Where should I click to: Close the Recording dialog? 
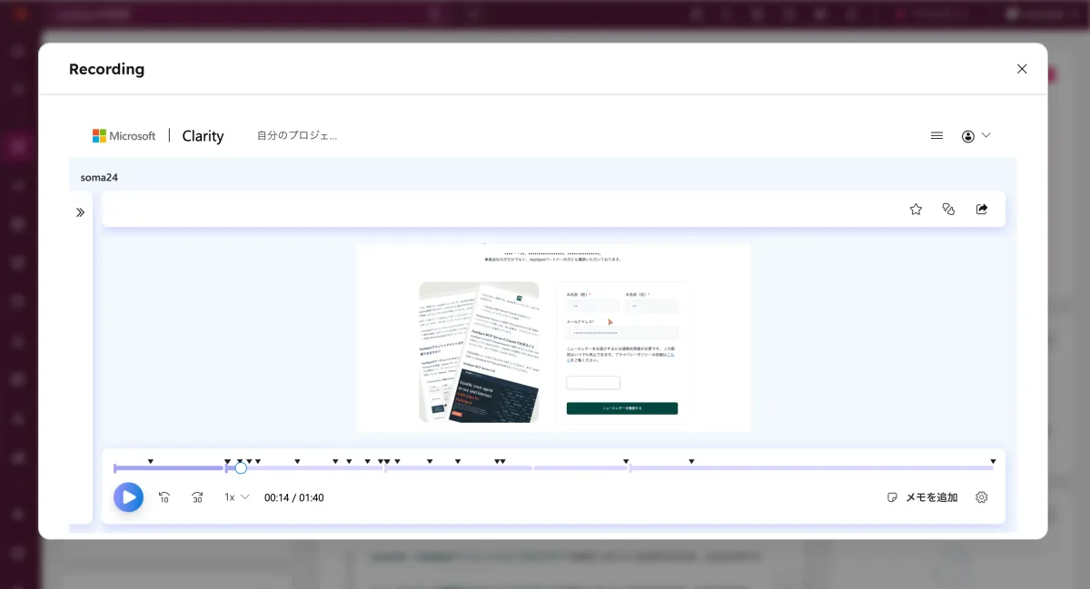1021,68
